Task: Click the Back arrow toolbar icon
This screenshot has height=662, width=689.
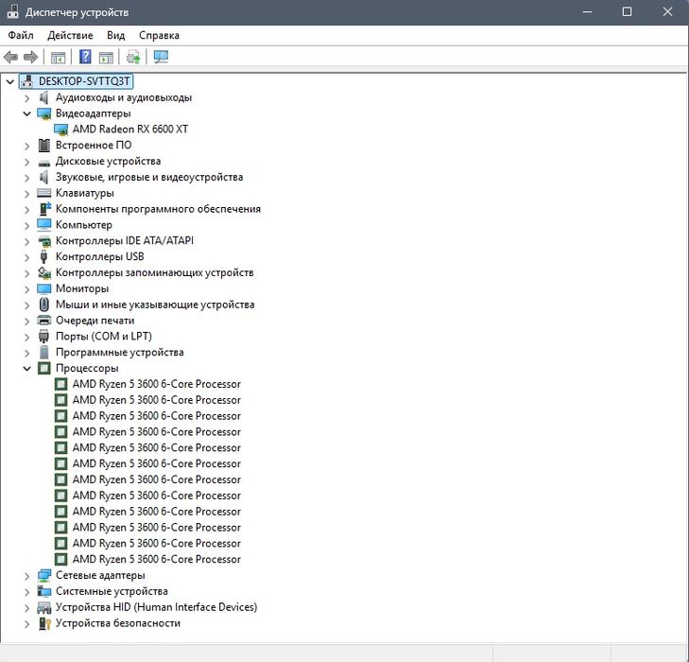Action: click(x=10, y=57)
